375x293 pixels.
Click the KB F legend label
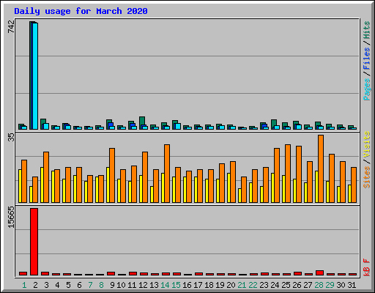(x=367, y=267)
